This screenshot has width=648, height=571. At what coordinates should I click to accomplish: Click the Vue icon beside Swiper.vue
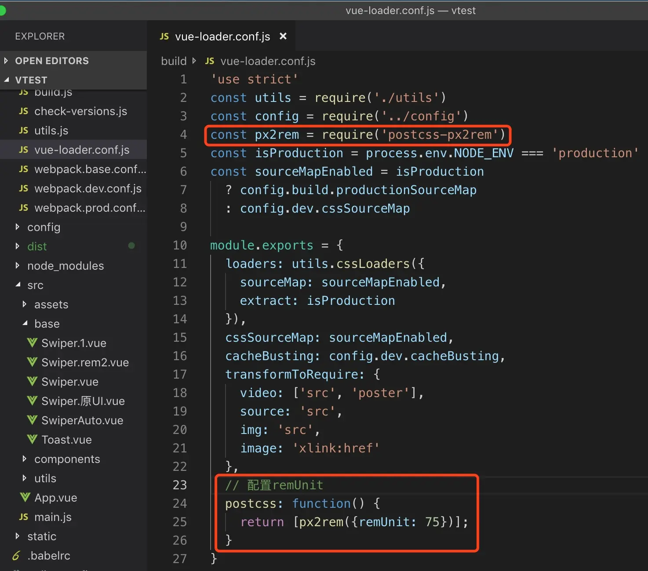coord(32,382)
